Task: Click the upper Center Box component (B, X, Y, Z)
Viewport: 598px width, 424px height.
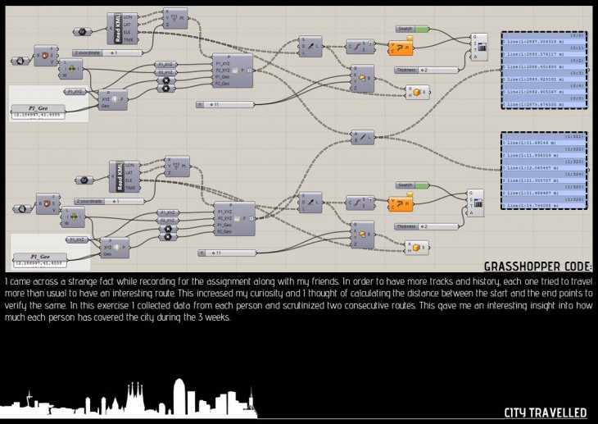Action: pyautogui.click(x=360, y=79)
